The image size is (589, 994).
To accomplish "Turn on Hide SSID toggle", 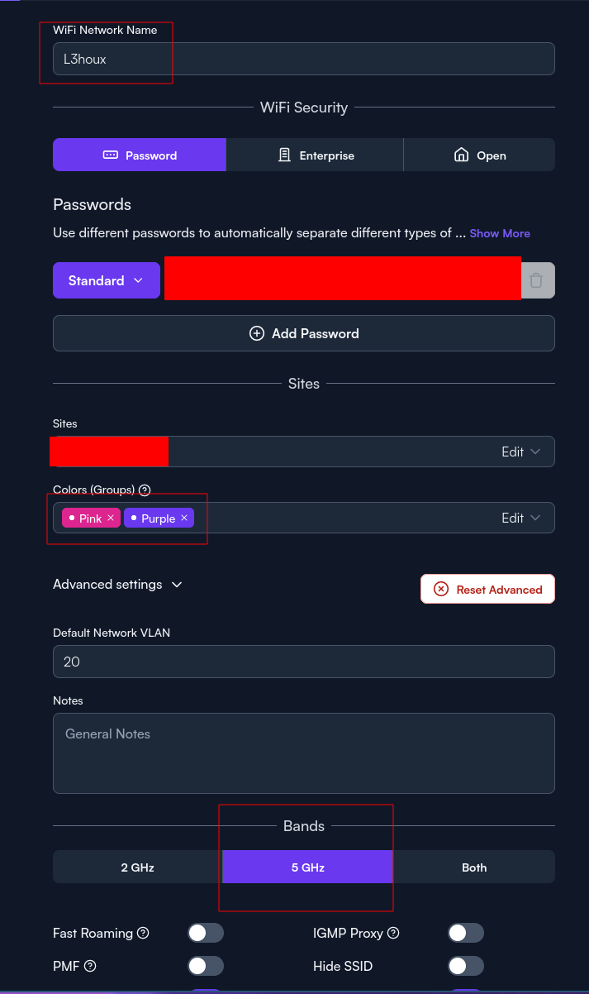I will click(466, 966).
